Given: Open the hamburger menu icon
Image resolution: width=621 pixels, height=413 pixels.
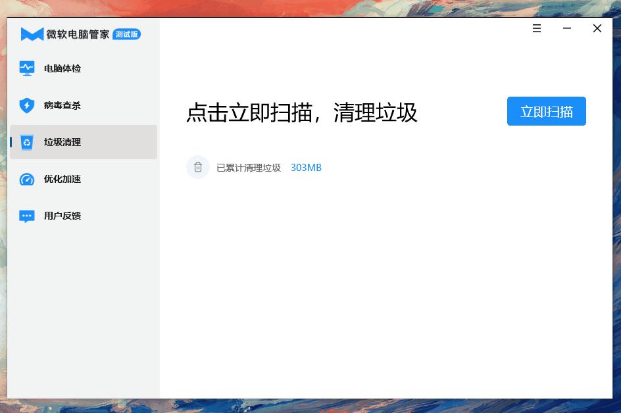Looking at the screenshot, I should coord(537,28).
